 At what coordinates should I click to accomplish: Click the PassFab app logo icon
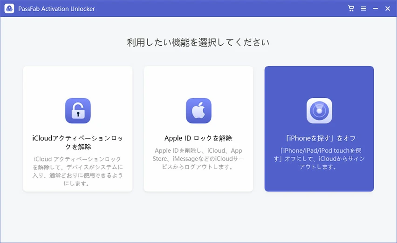(x=9, y=8)
